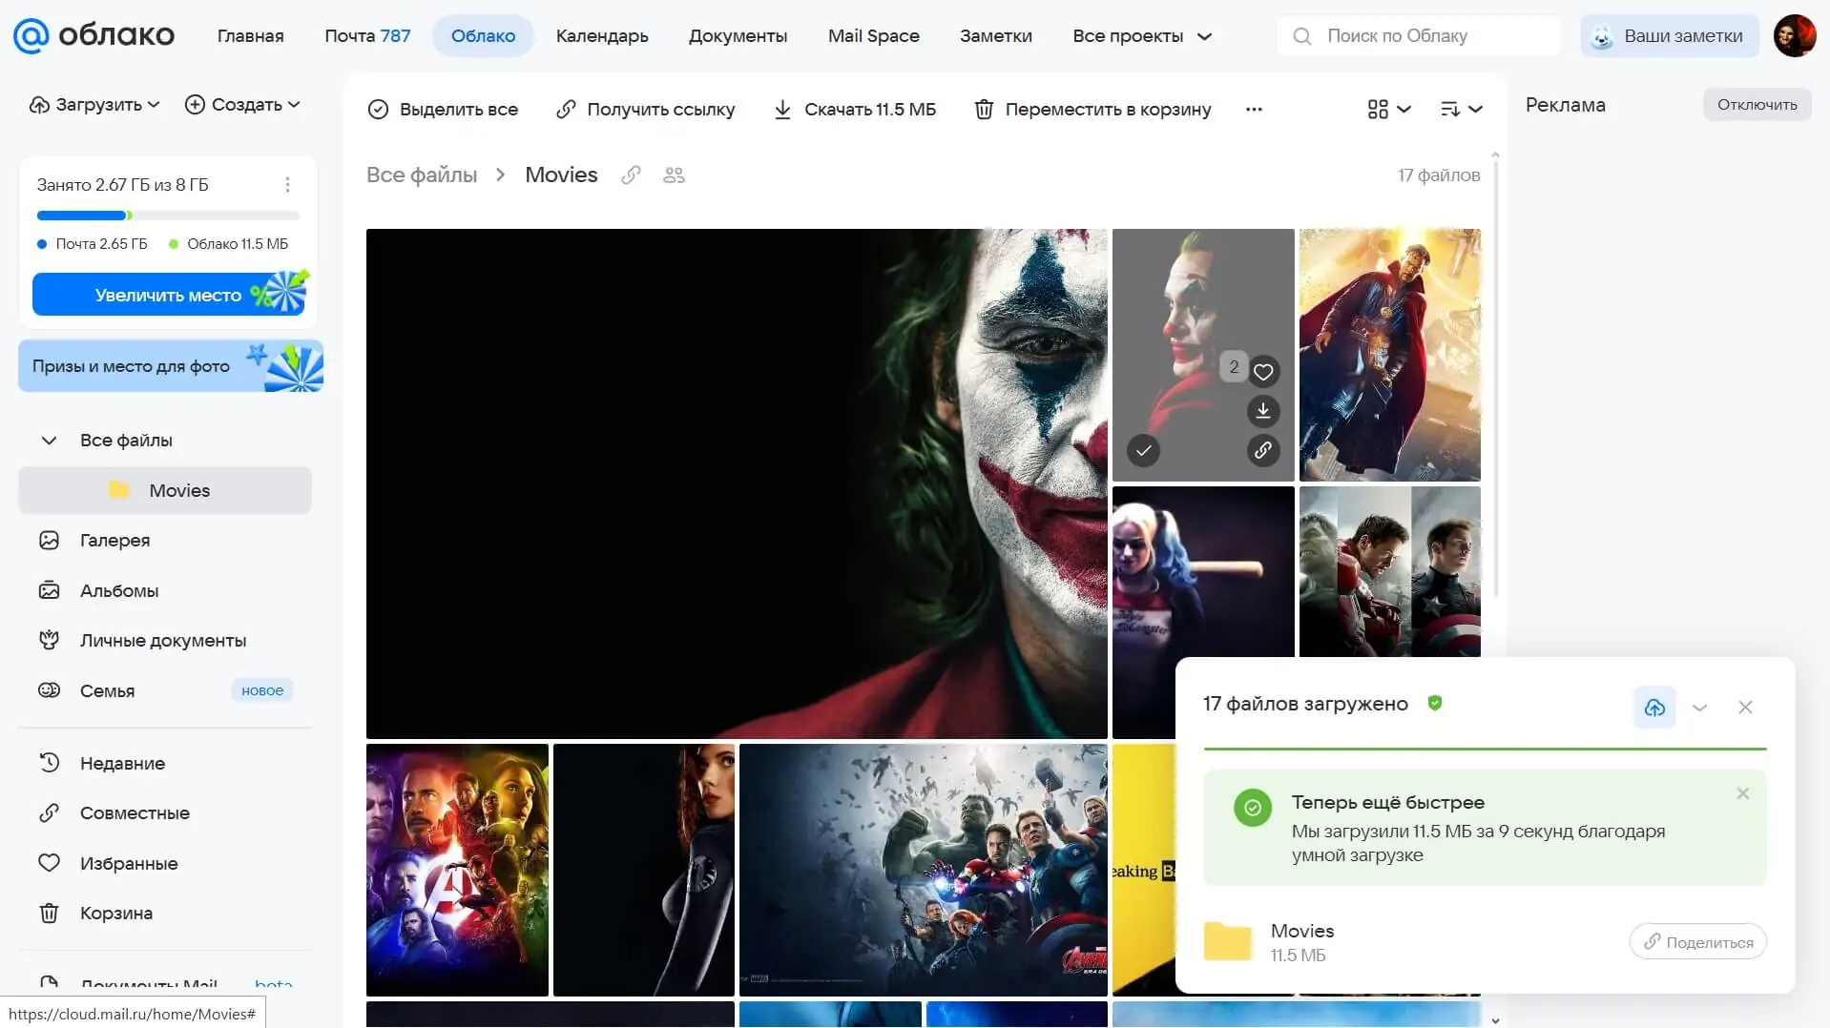This screenshot has height=1028, width=1830.
Task: Open the Создать create dropdown
Action: click(x=242, y=105)
